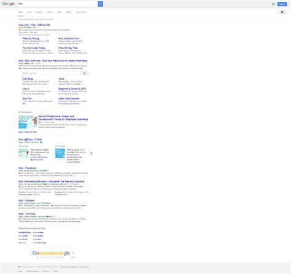Click the Sign in button
291x274 pixels.
[x=282, y=4]
